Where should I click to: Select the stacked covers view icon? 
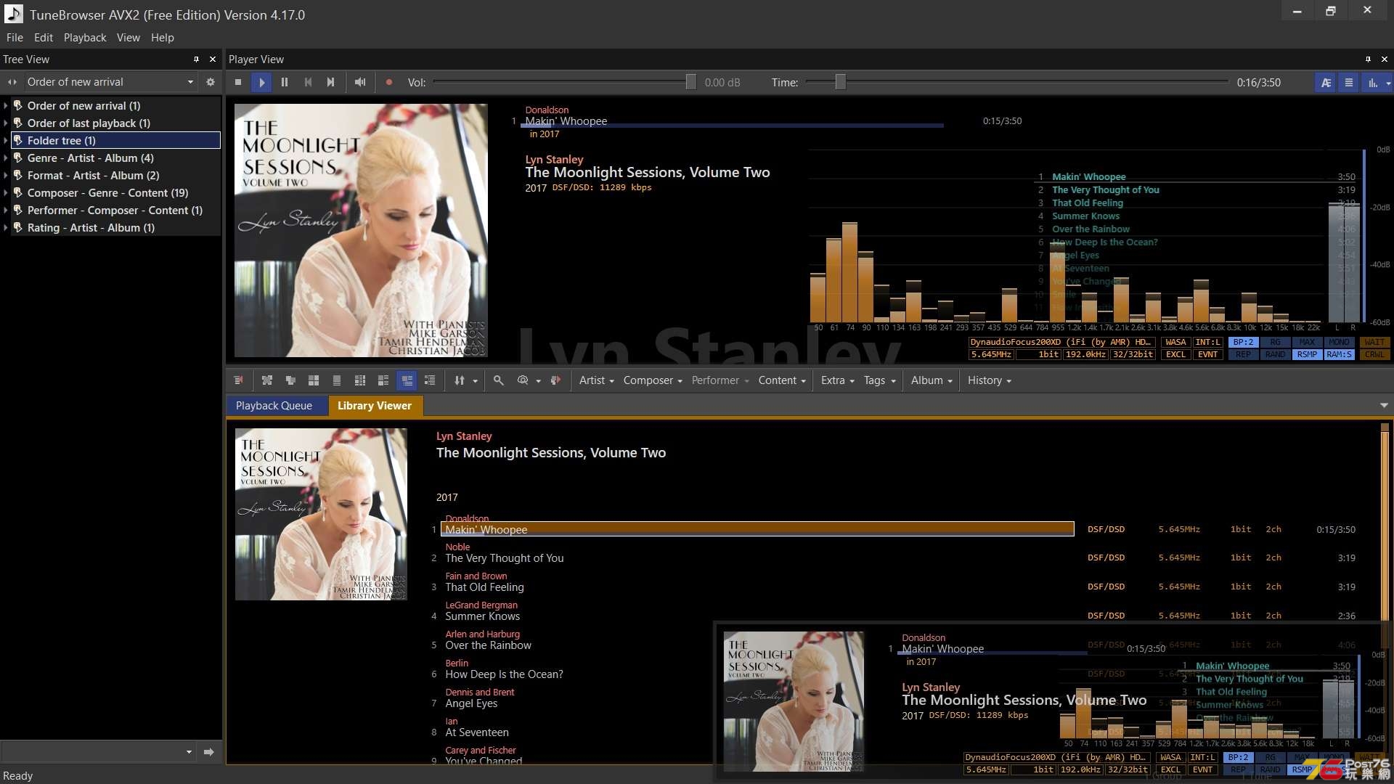pyautogui.click(x=290, y=380)
